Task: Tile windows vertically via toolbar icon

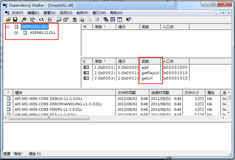Action: (x=119, y=20)
